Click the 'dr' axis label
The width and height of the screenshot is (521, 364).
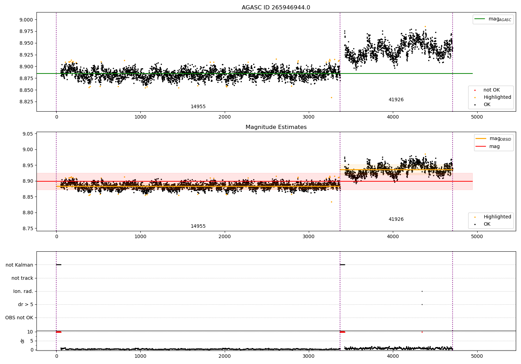coord(23,341)
